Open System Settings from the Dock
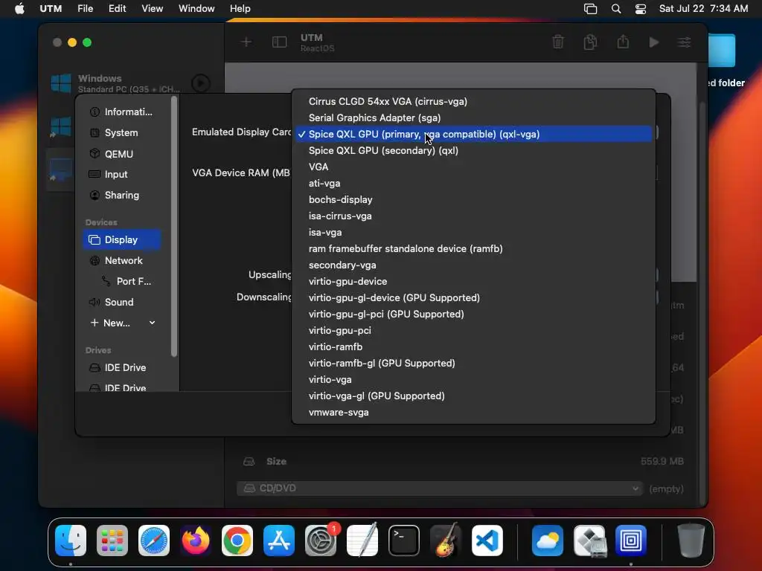Viewport: 762px width, 571px height. tap(321, 541)
